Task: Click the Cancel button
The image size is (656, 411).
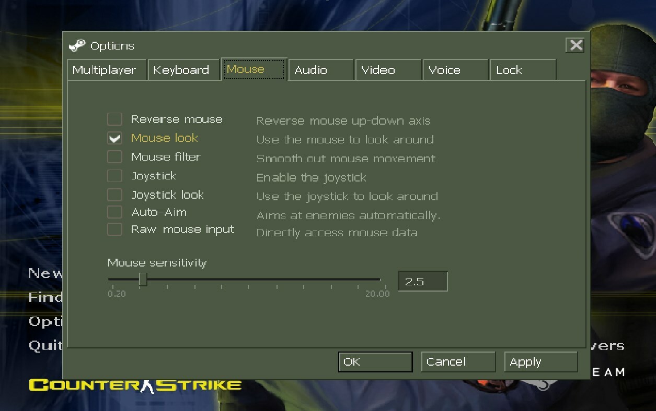Action: click(458, 362)
